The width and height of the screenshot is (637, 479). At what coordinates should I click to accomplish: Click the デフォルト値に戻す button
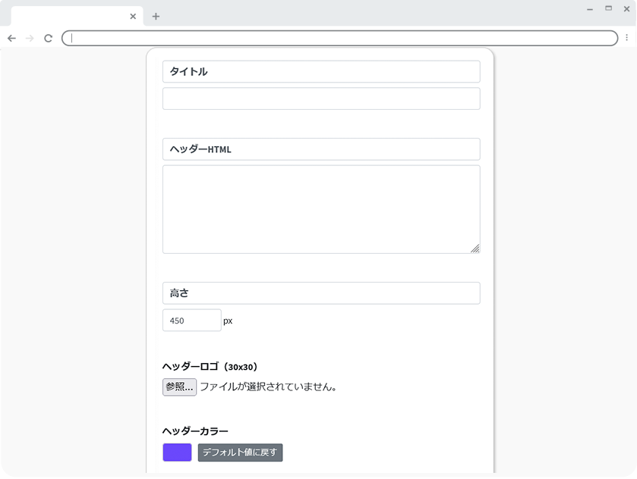coord(240,452)
